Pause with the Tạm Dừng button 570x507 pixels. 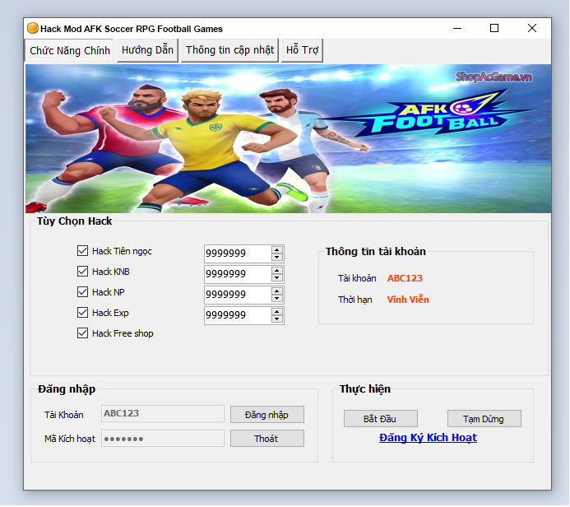[484, 419]
